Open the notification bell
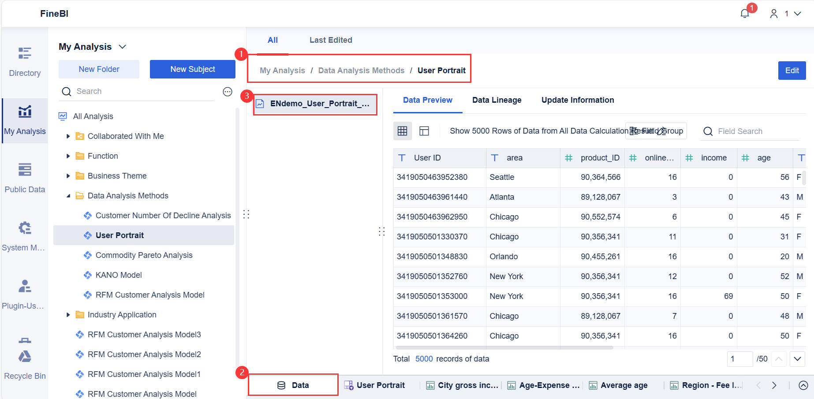814x399 pixels. tap(744, 13)
